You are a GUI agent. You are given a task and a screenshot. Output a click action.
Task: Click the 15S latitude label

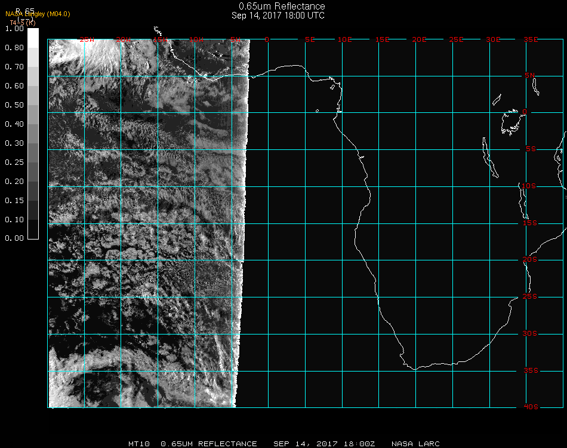pyautogui.click(x=530, y=223)
